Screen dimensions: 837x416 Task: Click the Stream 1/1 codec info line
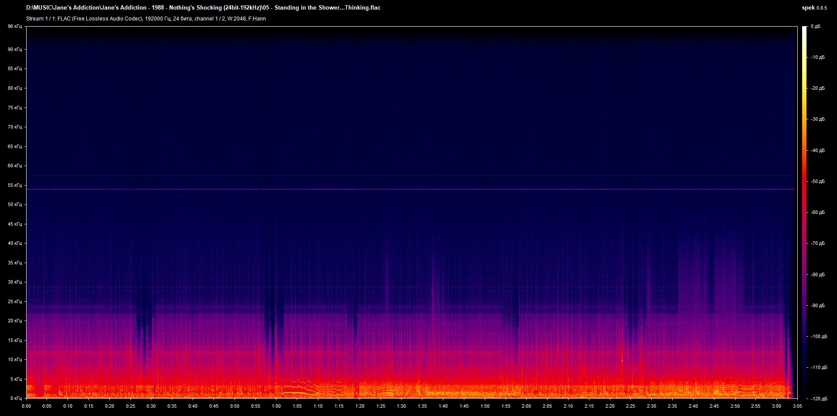146,19
